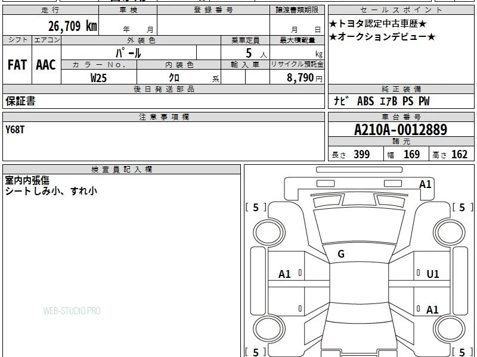Select note シートしみ小、すれ小

[x=51, y=191]
